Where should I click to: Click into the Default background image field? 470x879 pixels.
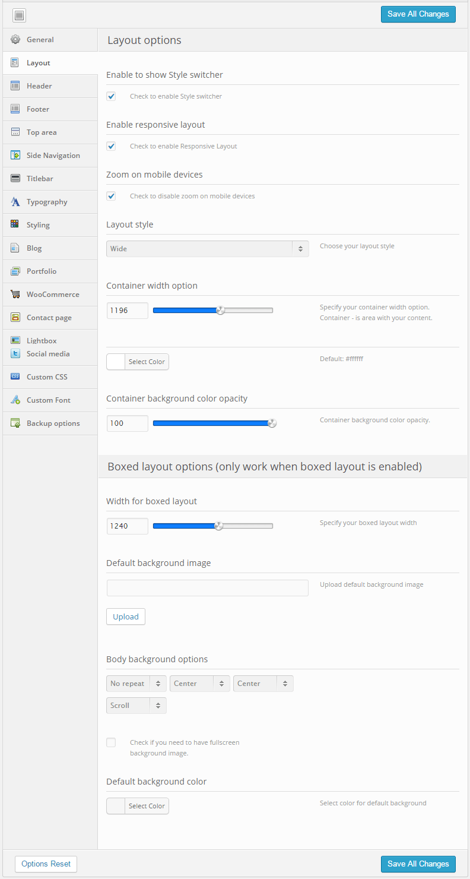click(207, 588)
